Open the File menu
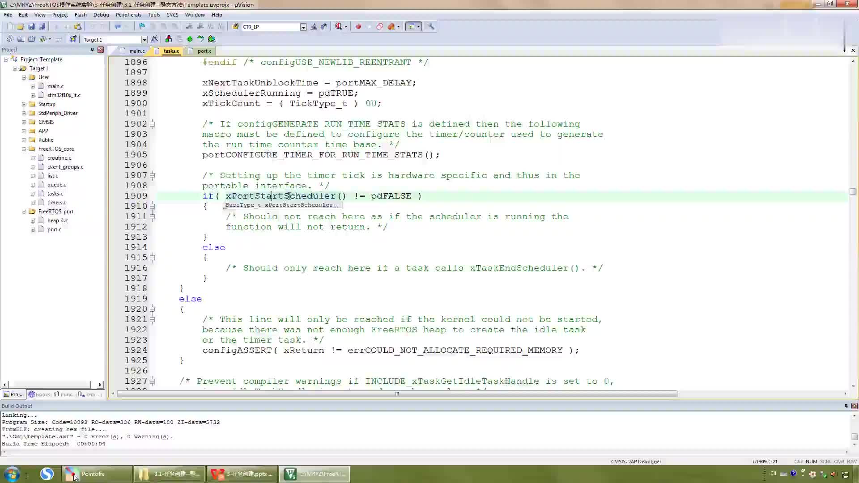This screenshot has width=859, height=483. pos(8,15)
